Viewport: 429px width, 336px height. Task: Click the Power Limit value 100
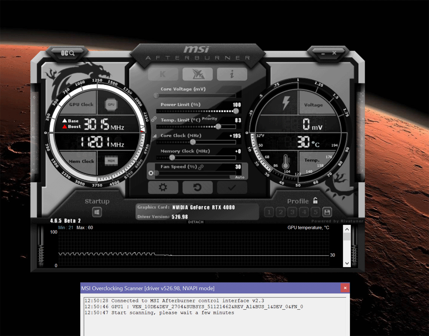pyautogui.click(x=237, y=105)
